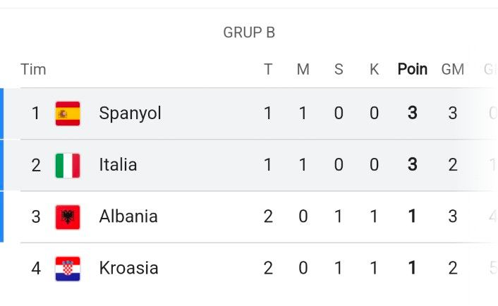Select Albania's GM value 3
This screenshot has width=498, height=306.
coord(453,216)
